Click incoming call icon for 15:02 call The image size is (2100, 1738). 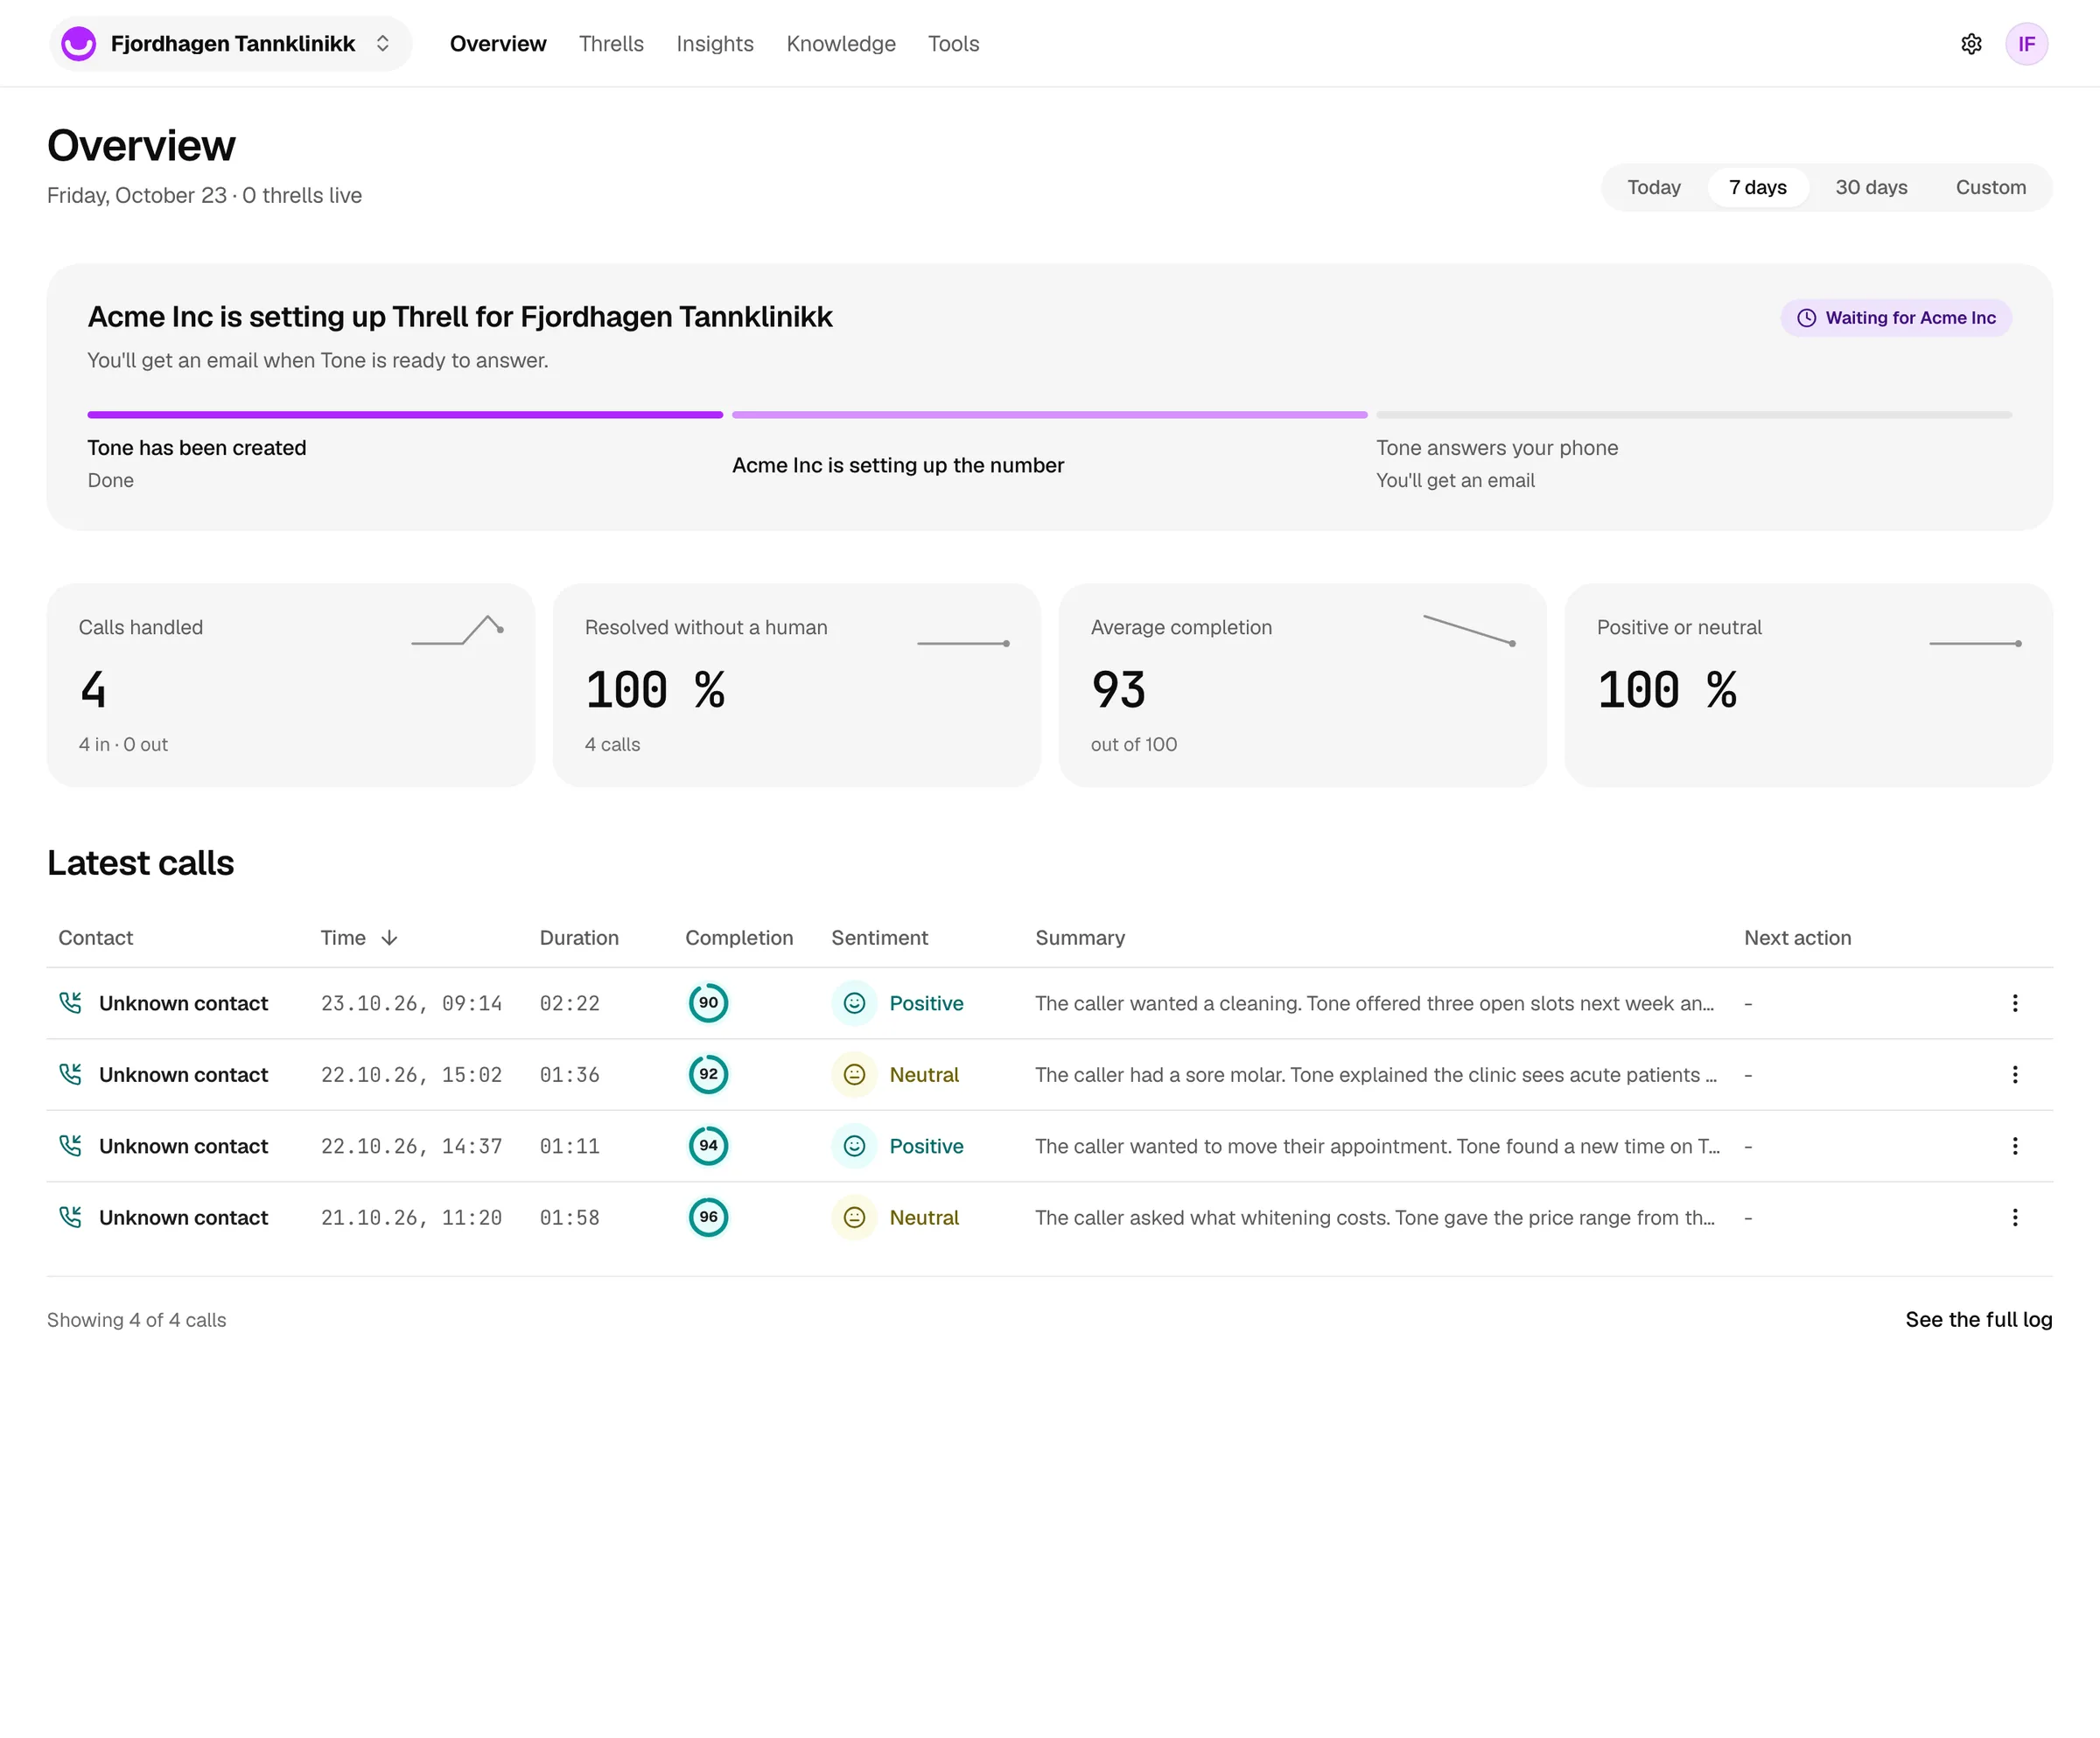(70, 1074)
